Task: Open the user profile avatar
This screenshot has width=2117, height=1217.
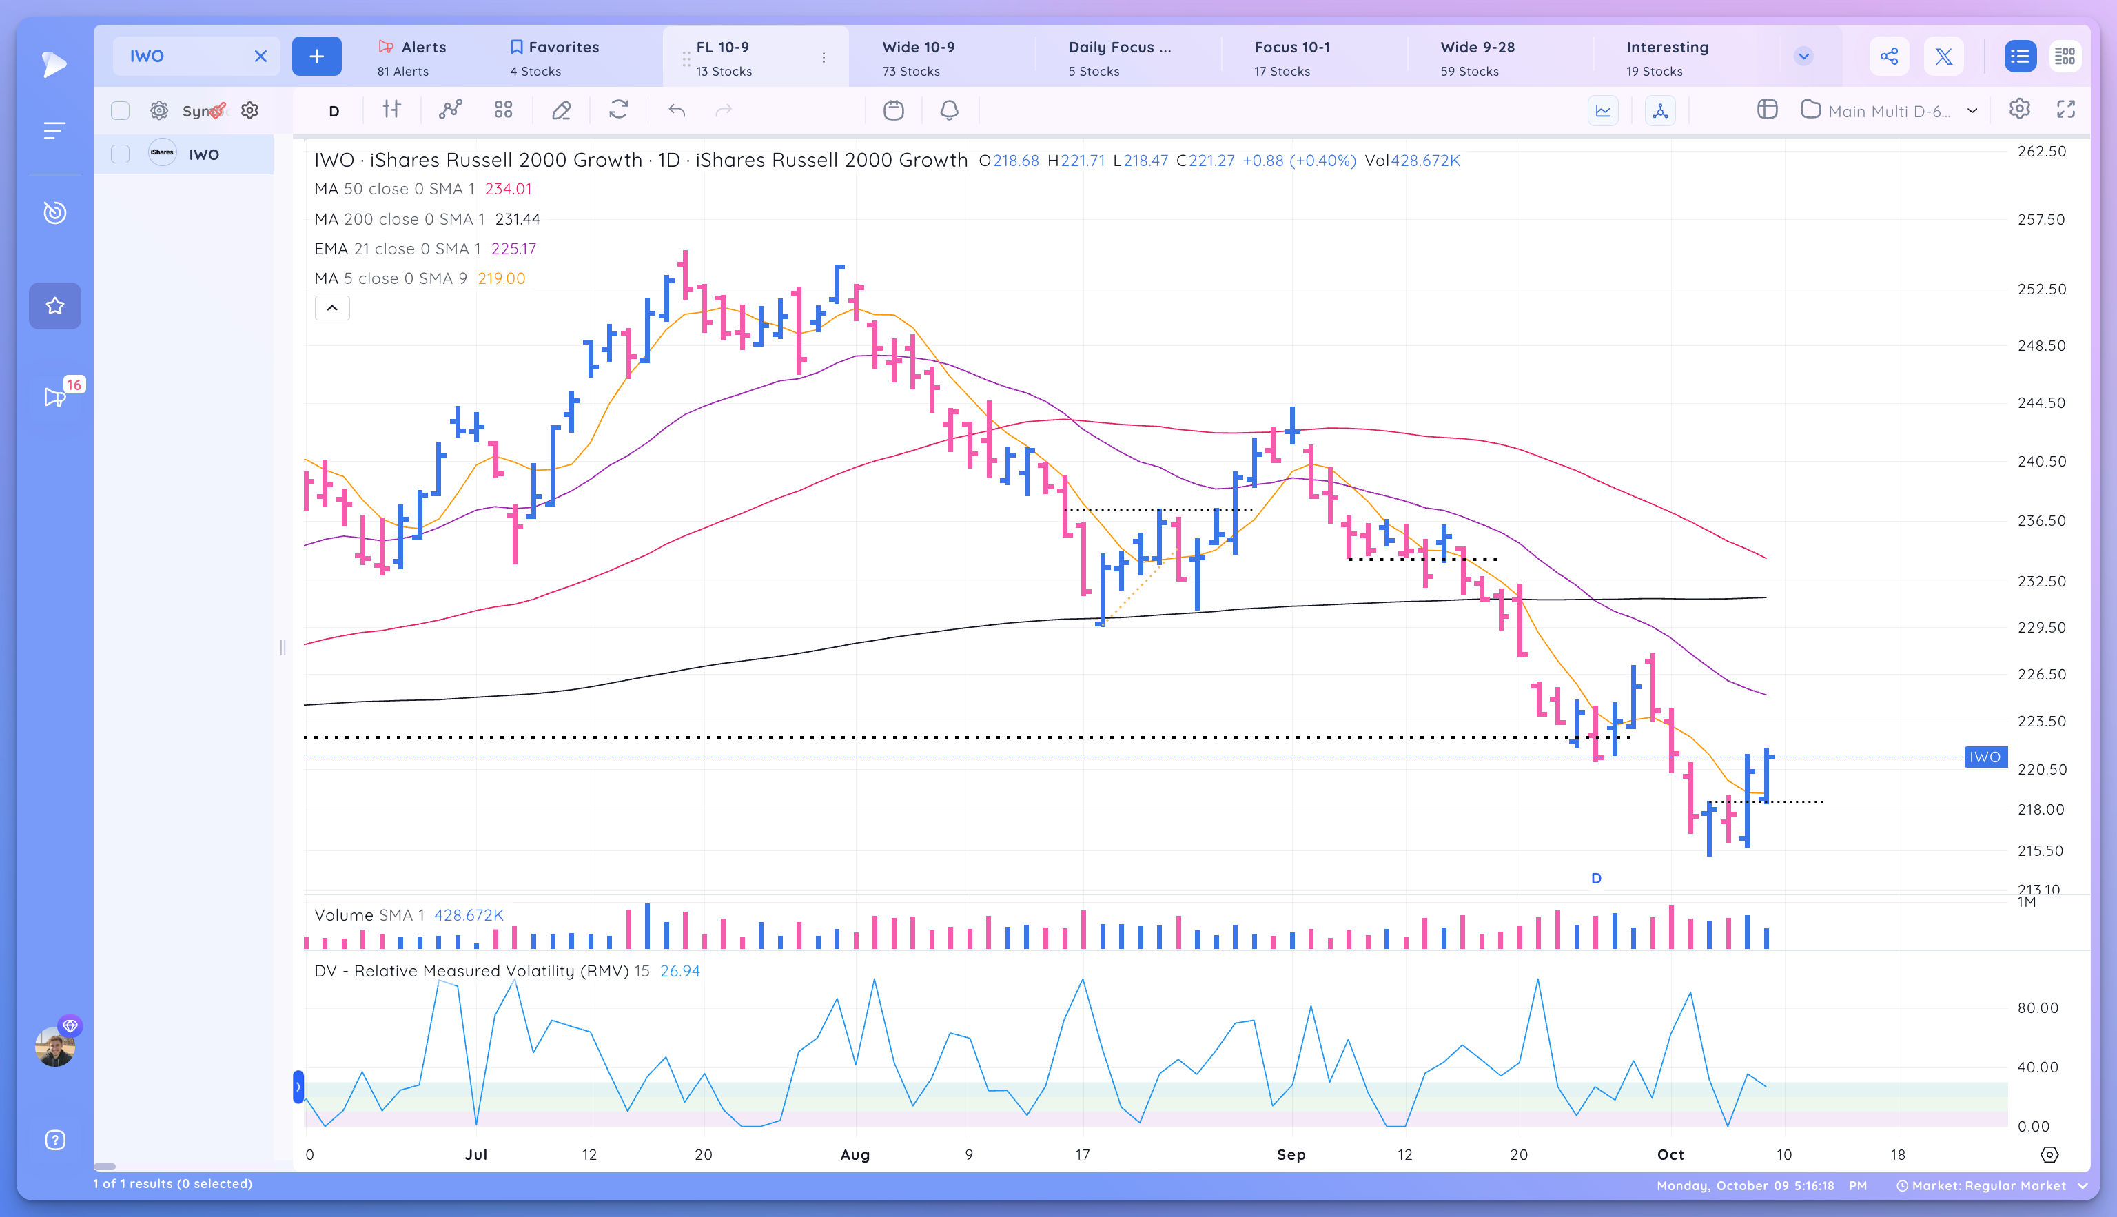Action: point(54,1045)
